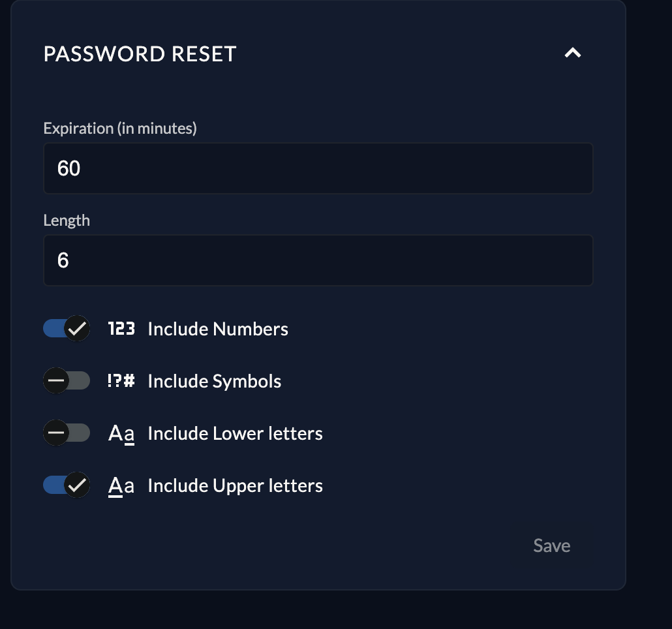Click the PASSWORD RESET heading
The width and height of the screenshot is (672, 629).
(x=140, y=54)
